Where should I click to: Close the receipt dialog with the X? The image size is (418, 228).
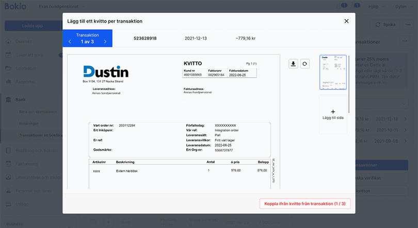(346, 21)
